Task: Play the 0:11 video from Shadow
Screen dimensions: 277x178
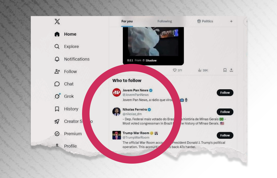Action: pos(153,46)
